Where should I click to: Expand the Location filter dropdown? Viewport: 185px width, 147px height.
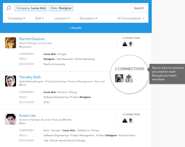pyautogui.click(x=62, y=18)
